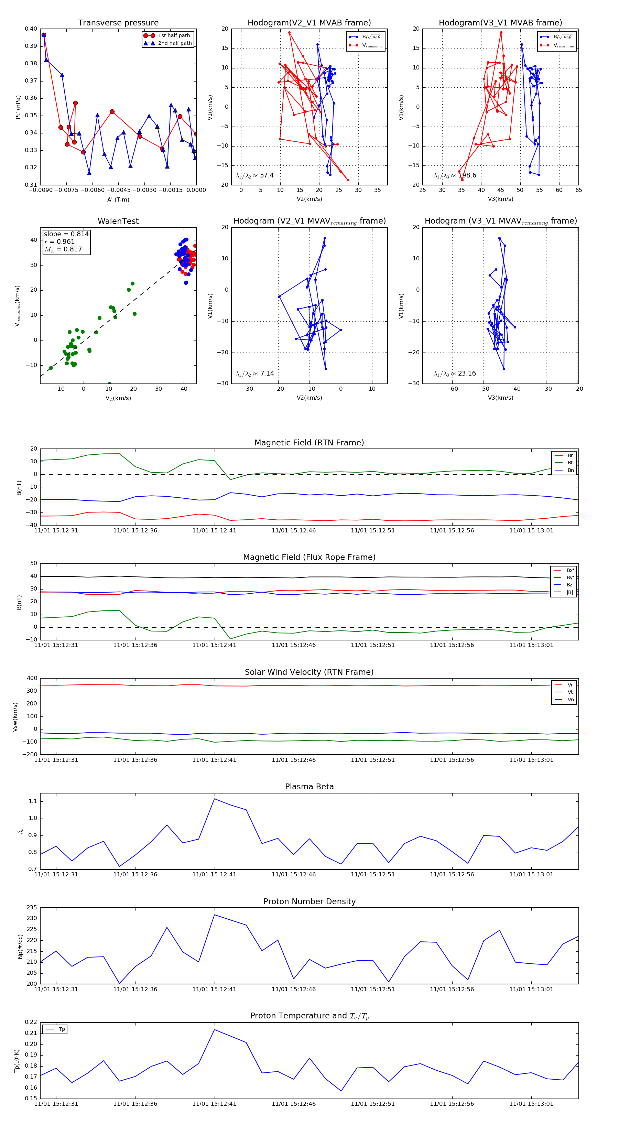This screenshot has height=1135, width=619.
Task: Click the 'Proton Temperature and Te/Tp' title
Action: click(309, 1016)
